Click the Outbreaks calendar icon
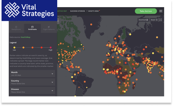This screenshot has width=173, height=106. pos(32,27)
